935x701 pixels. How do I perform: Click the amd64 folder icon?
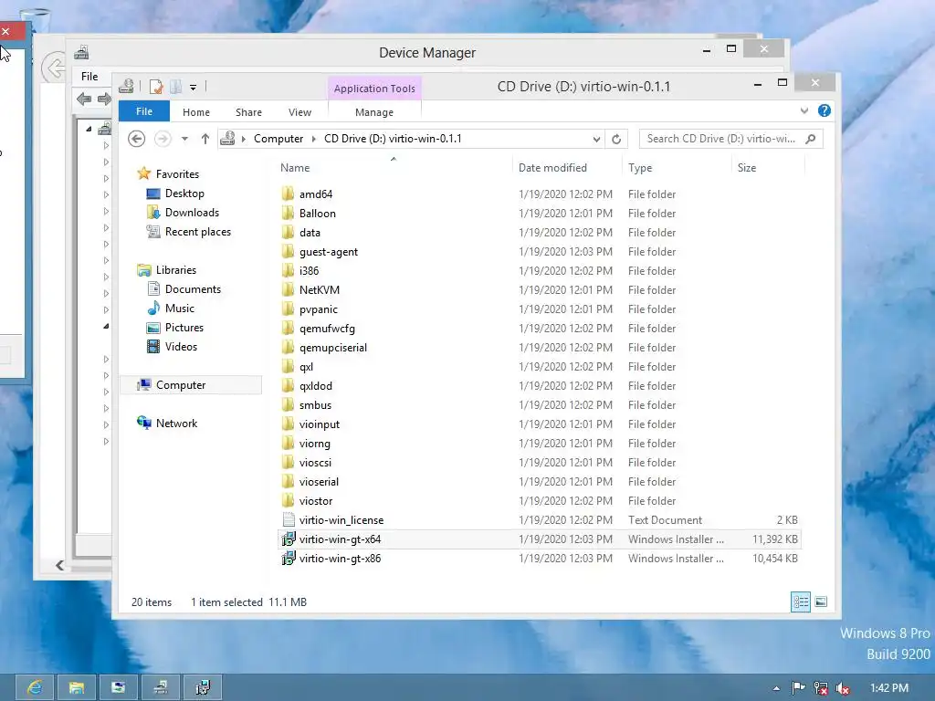tap(288, 194)
